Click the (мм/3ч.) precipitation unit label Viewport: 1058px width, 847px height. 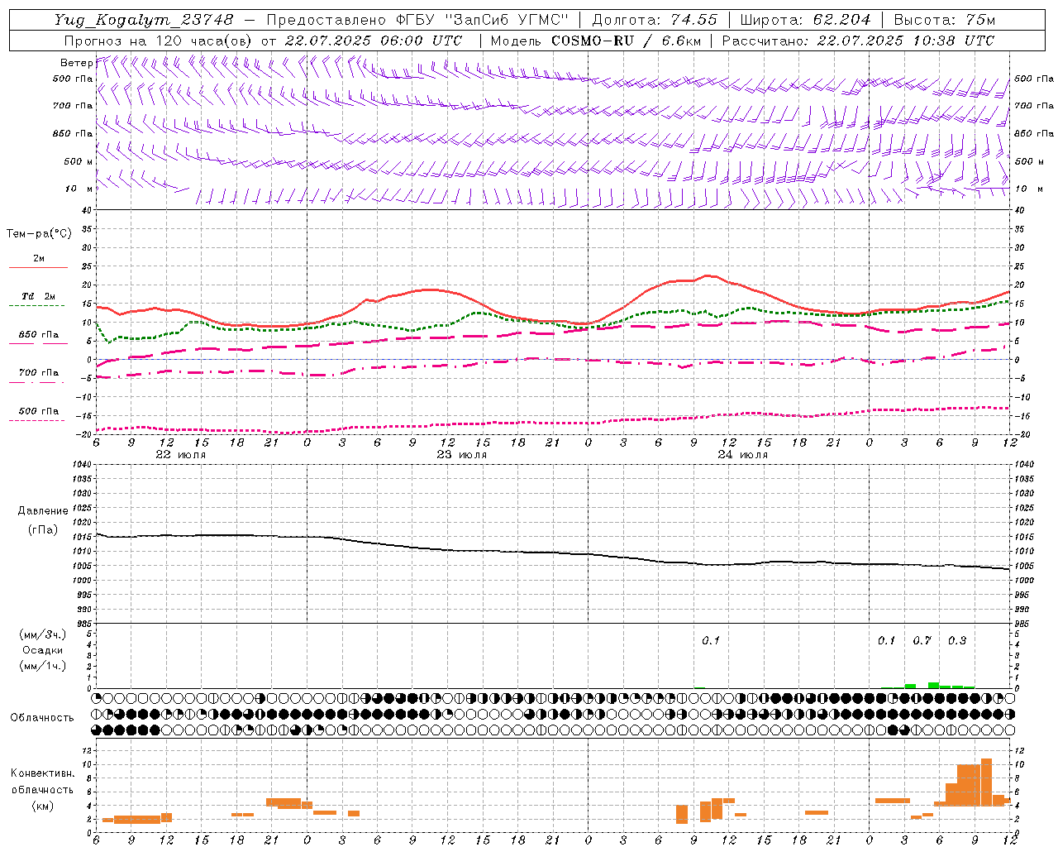click(43, 635)
